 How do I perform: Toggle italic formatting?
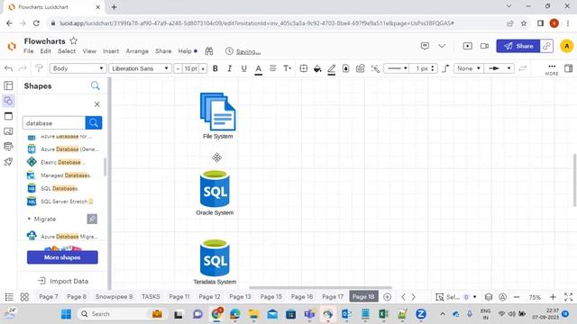[x=230, y=68]
